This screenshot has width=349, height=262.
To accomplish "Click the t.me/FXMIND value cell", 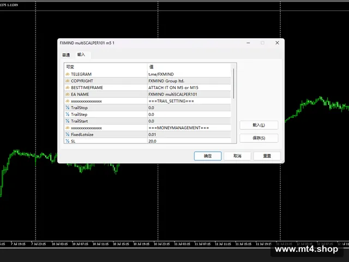I will pyautogui.click(x=189, y=74).
